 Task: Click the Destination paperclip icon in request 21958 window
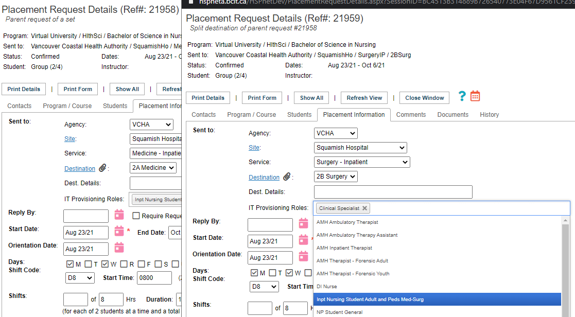102,168
